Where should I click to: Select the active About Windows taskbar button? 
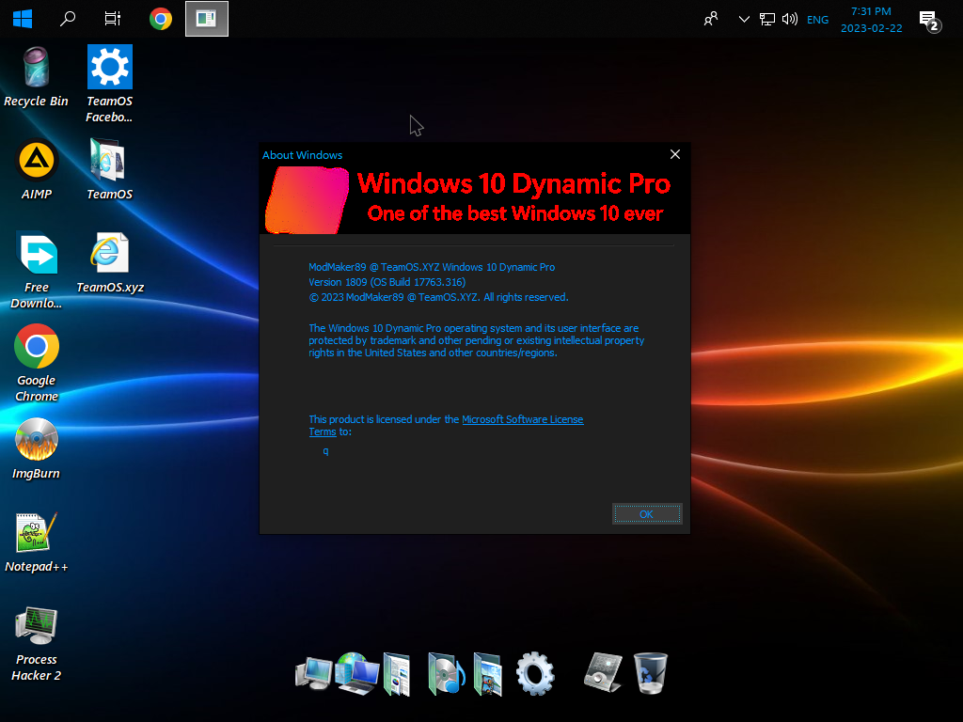(x=206, y=19)
